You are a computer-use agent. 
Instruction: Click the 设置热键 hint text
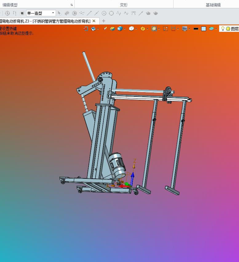(9, 28)
